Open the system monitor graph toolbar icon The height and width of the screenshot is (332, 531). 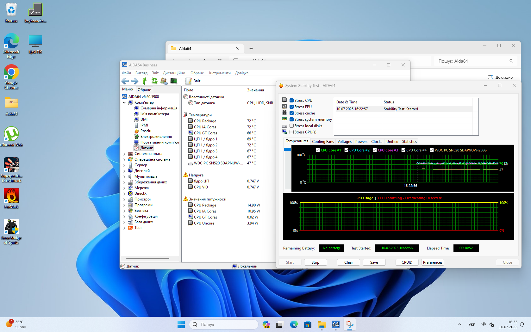(174, 81)
